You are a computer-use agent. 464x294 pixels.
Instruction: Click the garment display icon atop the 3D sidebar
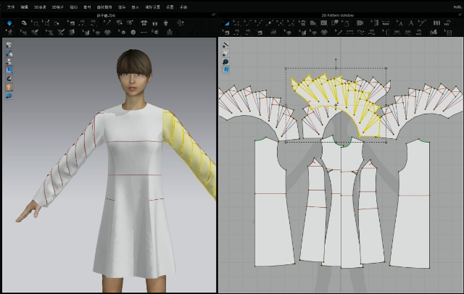click(x=9, y=45)
